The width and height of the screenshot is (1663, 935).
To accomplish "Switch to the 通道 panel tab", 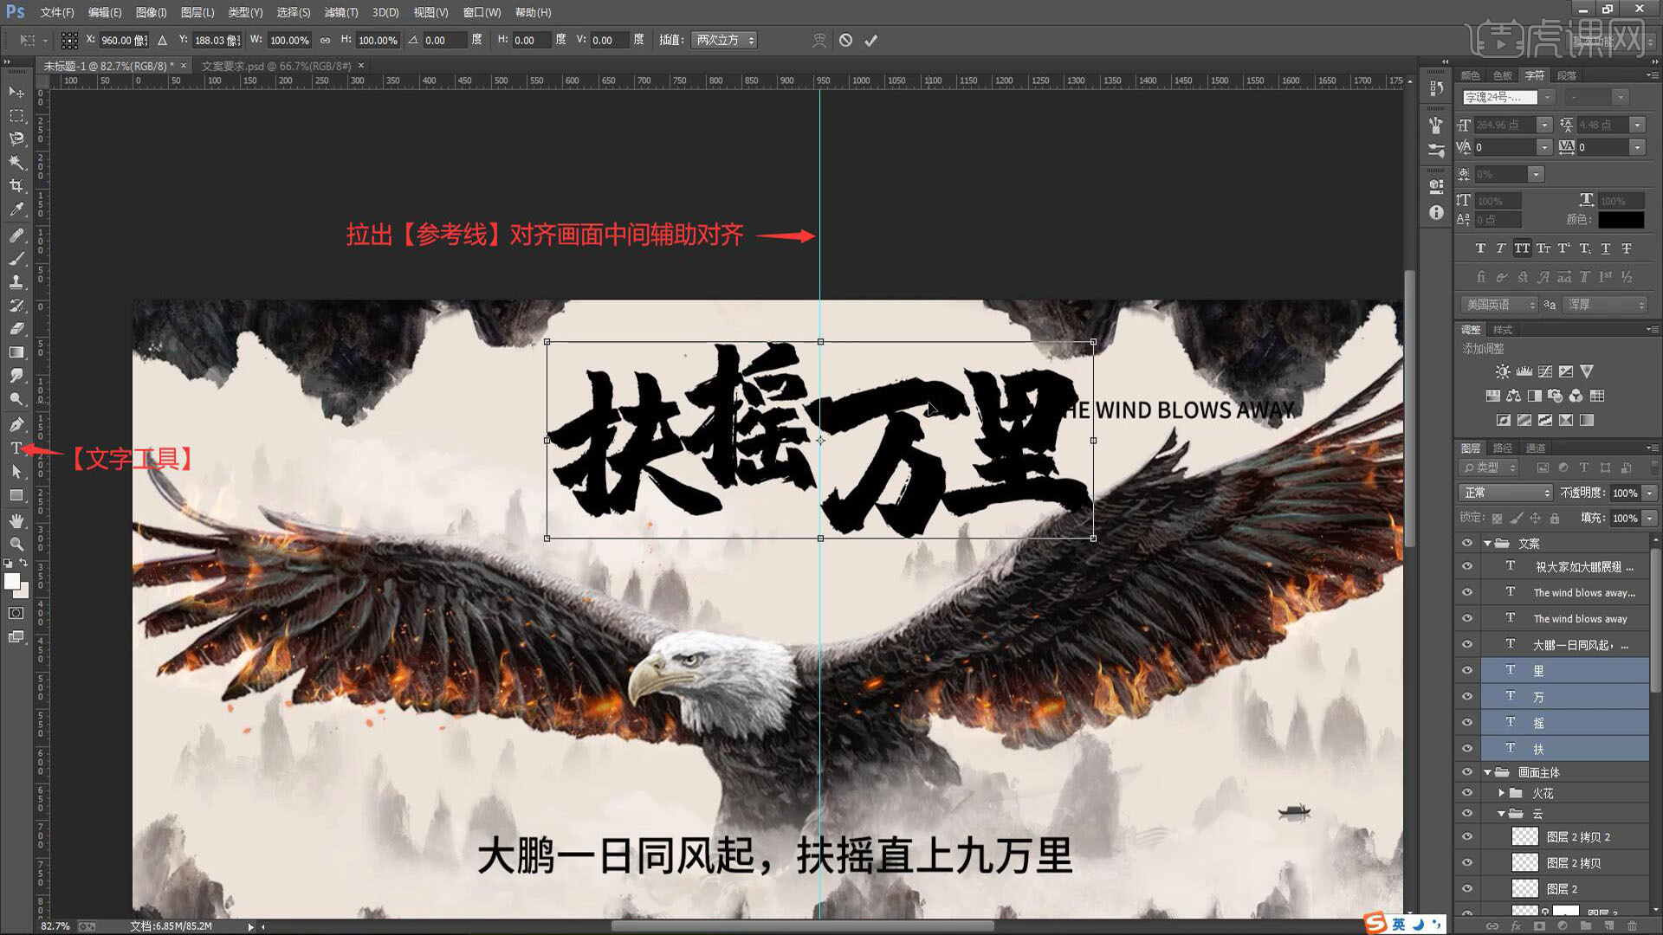I will (1535, 448).
